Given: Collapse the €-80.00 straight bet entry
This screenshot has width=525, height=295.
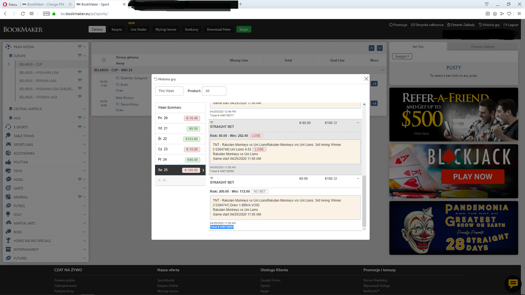Looking at the screenshot, I should [x=358, y=123].
